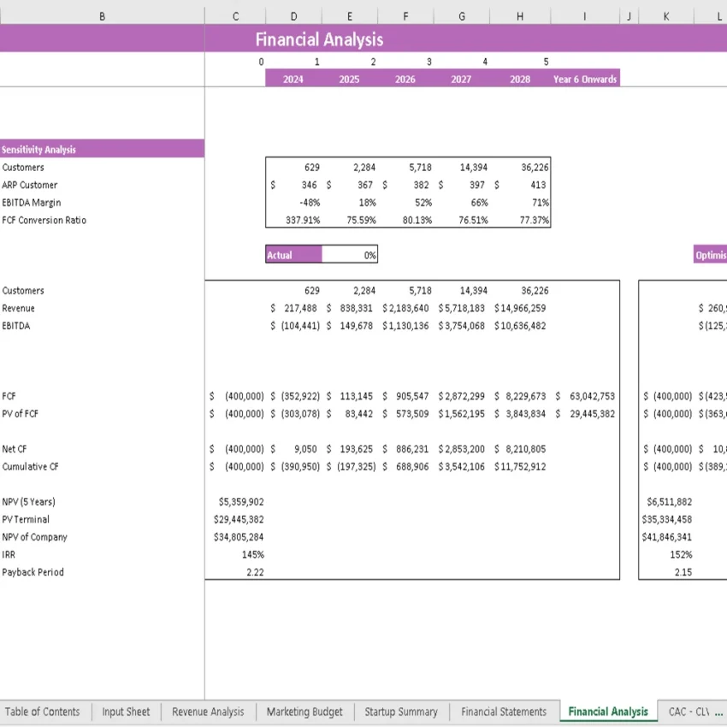Viewport: 727px width, 727px height.
Task: Click the 2024 year header cell
Action: (x=293, y=78)
